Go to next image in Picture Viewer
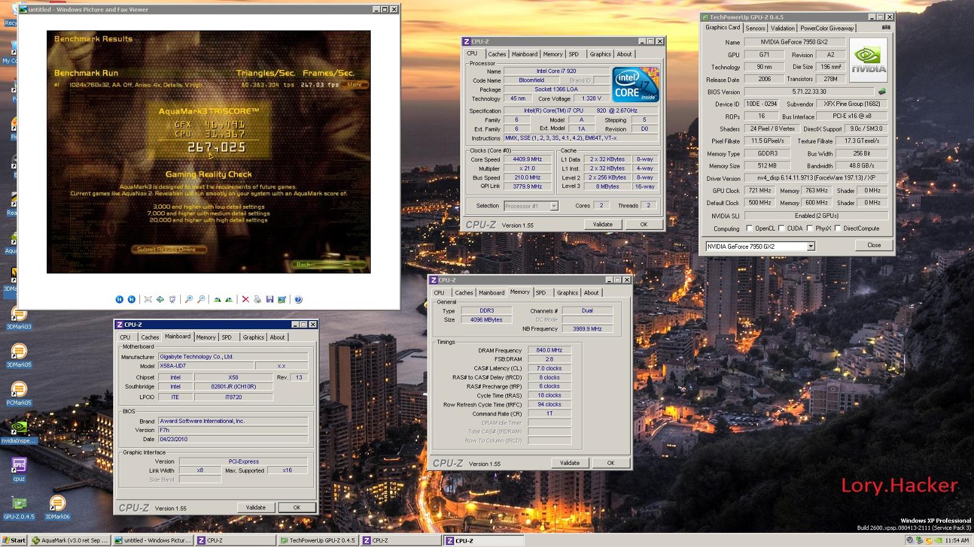The height and width of the screenshot is (547, 974). (x=131, y=299)
